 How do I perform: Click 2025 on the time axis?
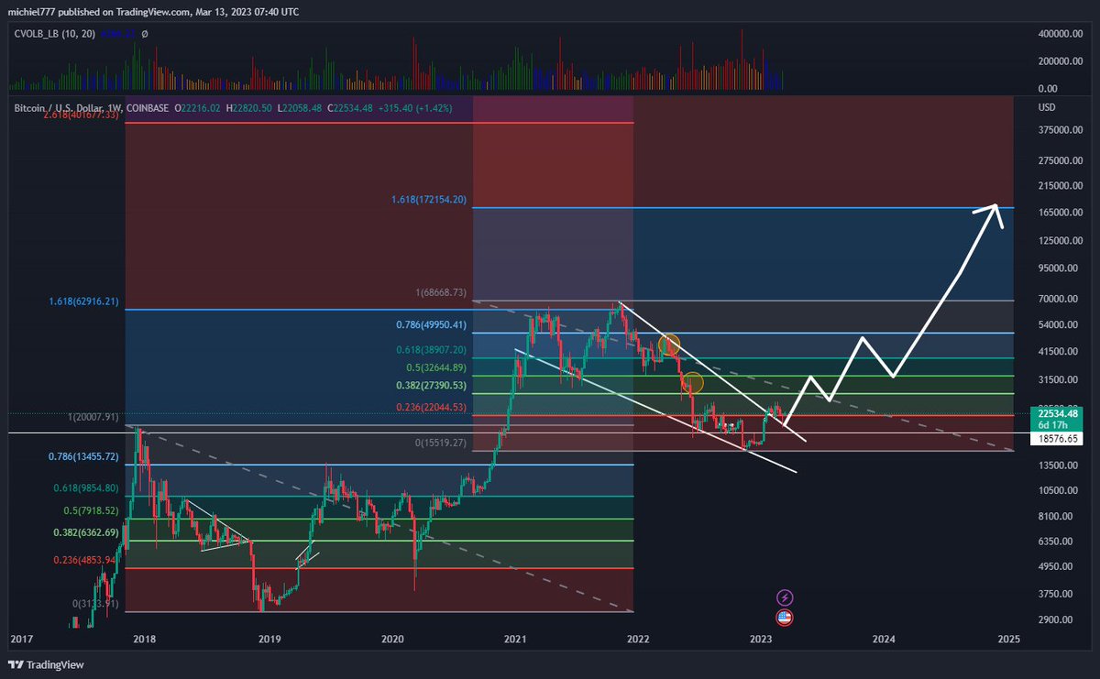tap(1008, 639)
